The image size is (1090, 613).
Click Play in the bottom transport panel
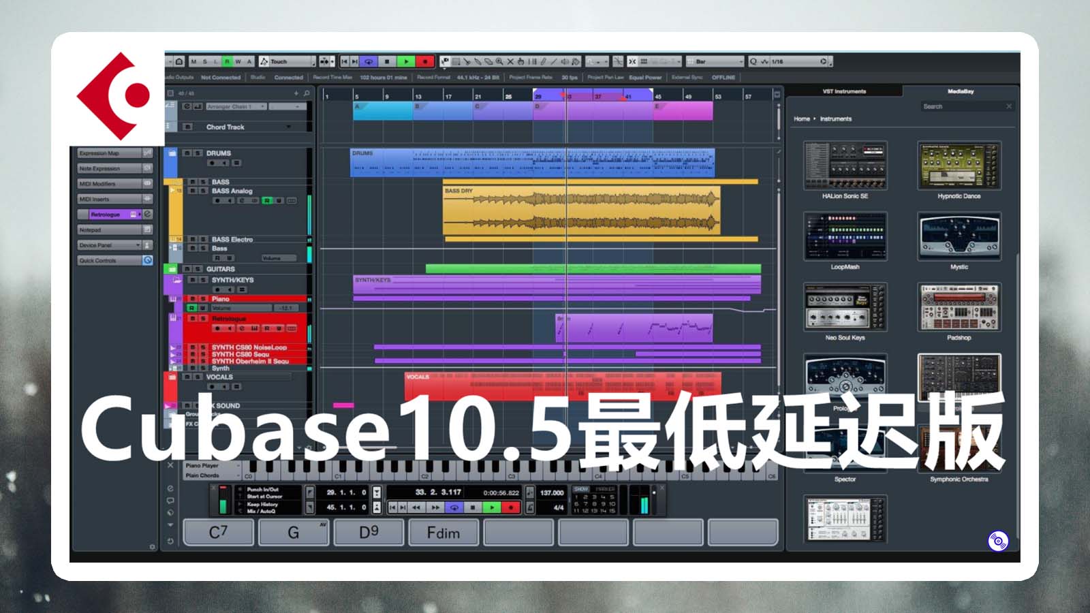click(x=491, y=507)
